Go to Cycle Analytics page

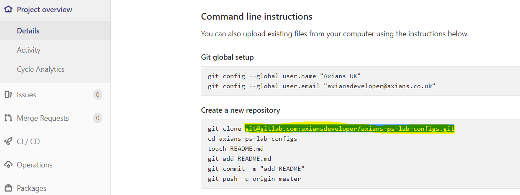41,69
